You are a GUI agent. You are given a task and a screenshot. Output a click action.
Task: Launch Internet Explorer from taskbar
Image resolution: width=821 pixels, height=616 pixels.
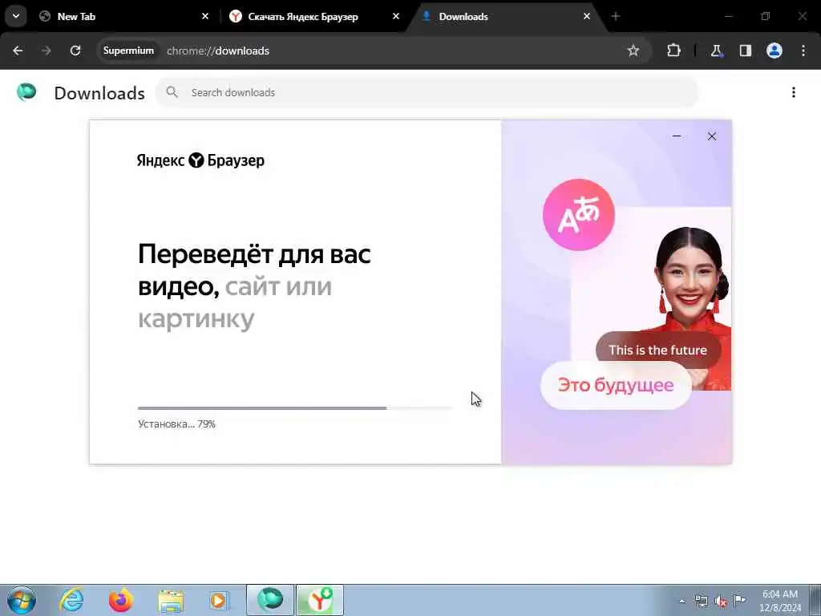coord(71,600)
